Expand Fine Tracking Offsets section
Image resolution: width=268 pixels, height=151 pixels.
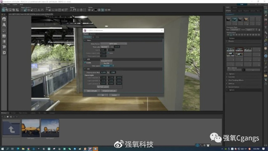(x=227, y=80)
